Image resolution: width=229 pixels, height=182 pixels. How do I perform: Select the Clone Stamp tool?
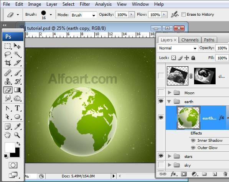8,81
